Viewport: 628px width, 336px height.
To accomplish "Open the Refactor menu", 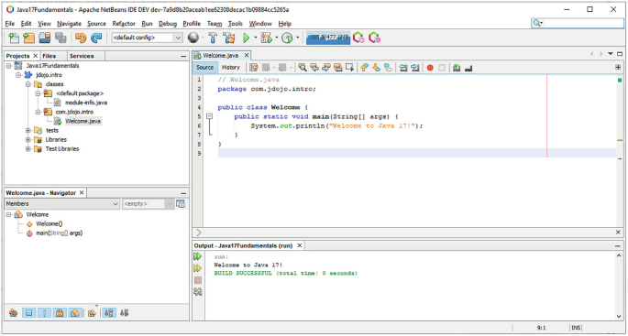I will [x=124, y=24].
